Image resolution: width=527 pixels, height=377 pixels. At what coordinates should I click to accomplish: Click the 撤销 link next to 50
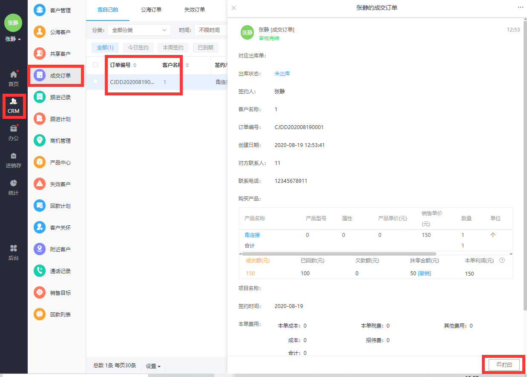coord(424,273)
